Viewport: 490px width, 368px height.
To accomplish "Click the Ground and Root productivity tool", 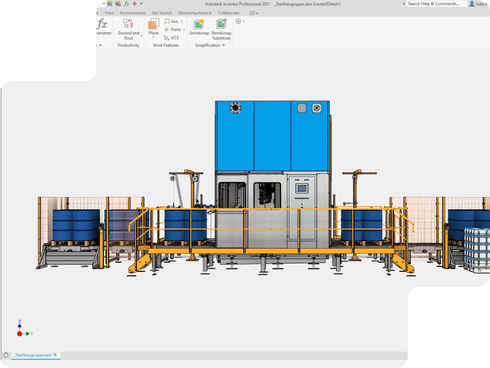I will tap(128, 26).
